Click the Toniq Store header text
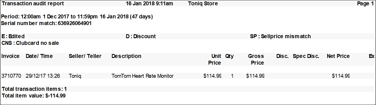This screenshot has height=105, width=376. point(203,4)
